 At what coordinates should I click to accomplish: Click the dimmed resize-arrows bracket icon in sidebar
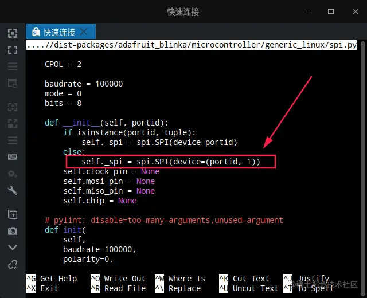click(x=13, y=107)
